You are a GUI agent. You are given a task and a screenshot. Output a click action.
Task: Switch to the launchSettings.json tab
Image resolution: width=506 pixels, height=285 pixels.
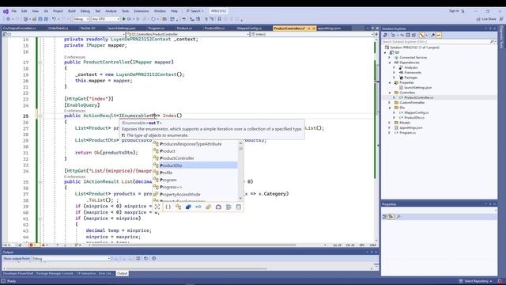click(x=122, y=28)
